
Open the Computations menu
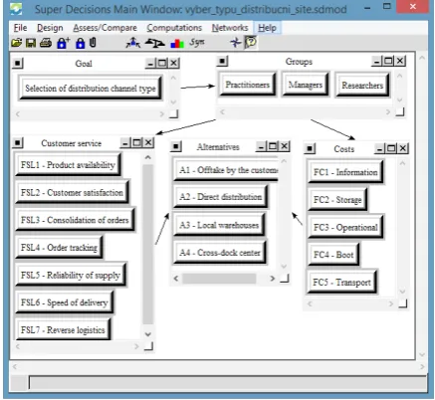pyautogui.click(x=174, y=28)
